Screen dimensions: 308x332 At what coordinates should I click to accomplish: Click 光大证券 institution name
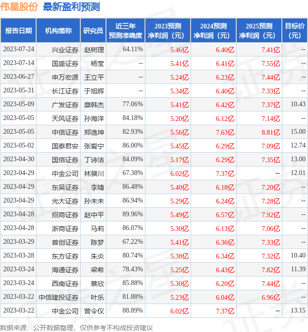[65, 202]
